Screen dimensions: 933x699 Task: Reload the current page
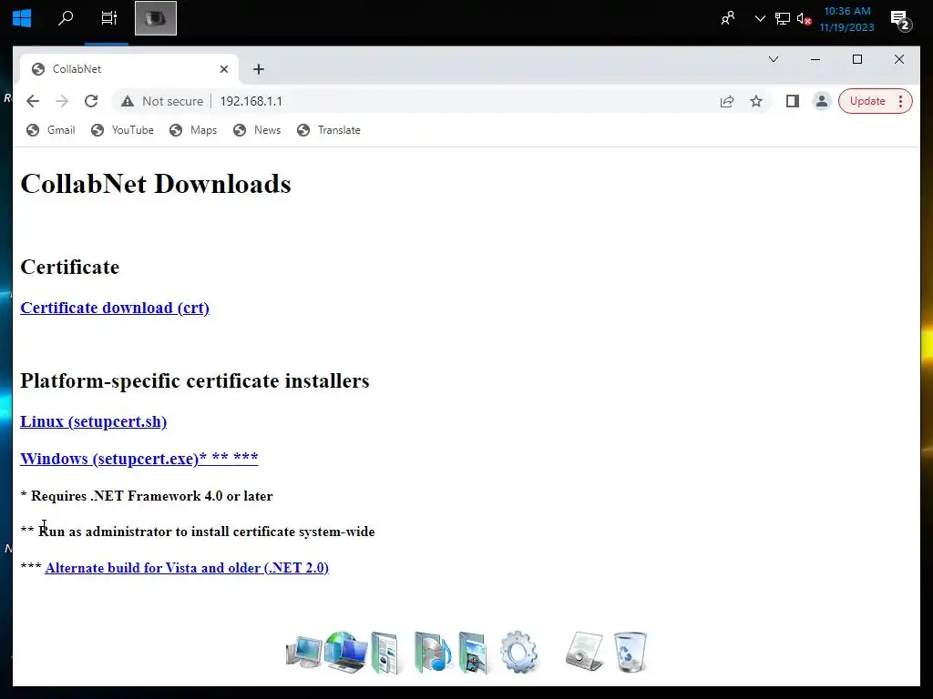coord(91,101)
